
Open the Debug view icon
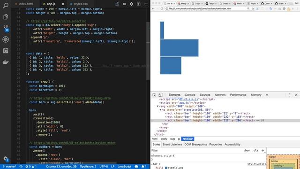click(x=6, y=39)
